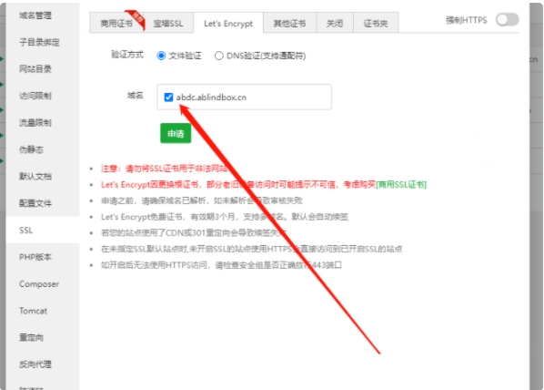544x390 pixels.
Task: Open the 其他证书 tab
Action: pos(289,24)
